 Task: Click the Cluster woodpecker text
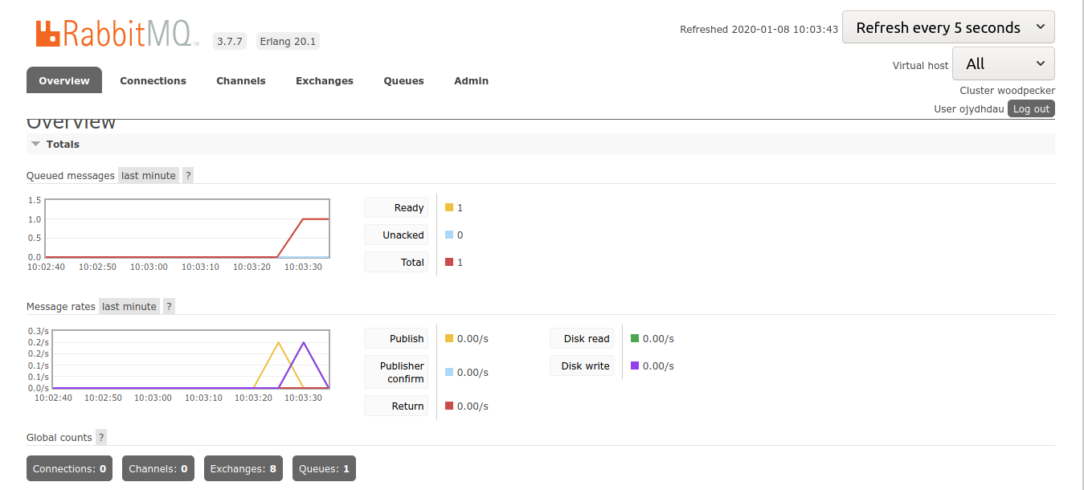1008,91
